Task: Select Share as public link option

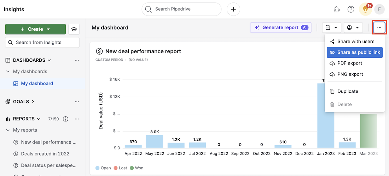Action: point(354,53)
